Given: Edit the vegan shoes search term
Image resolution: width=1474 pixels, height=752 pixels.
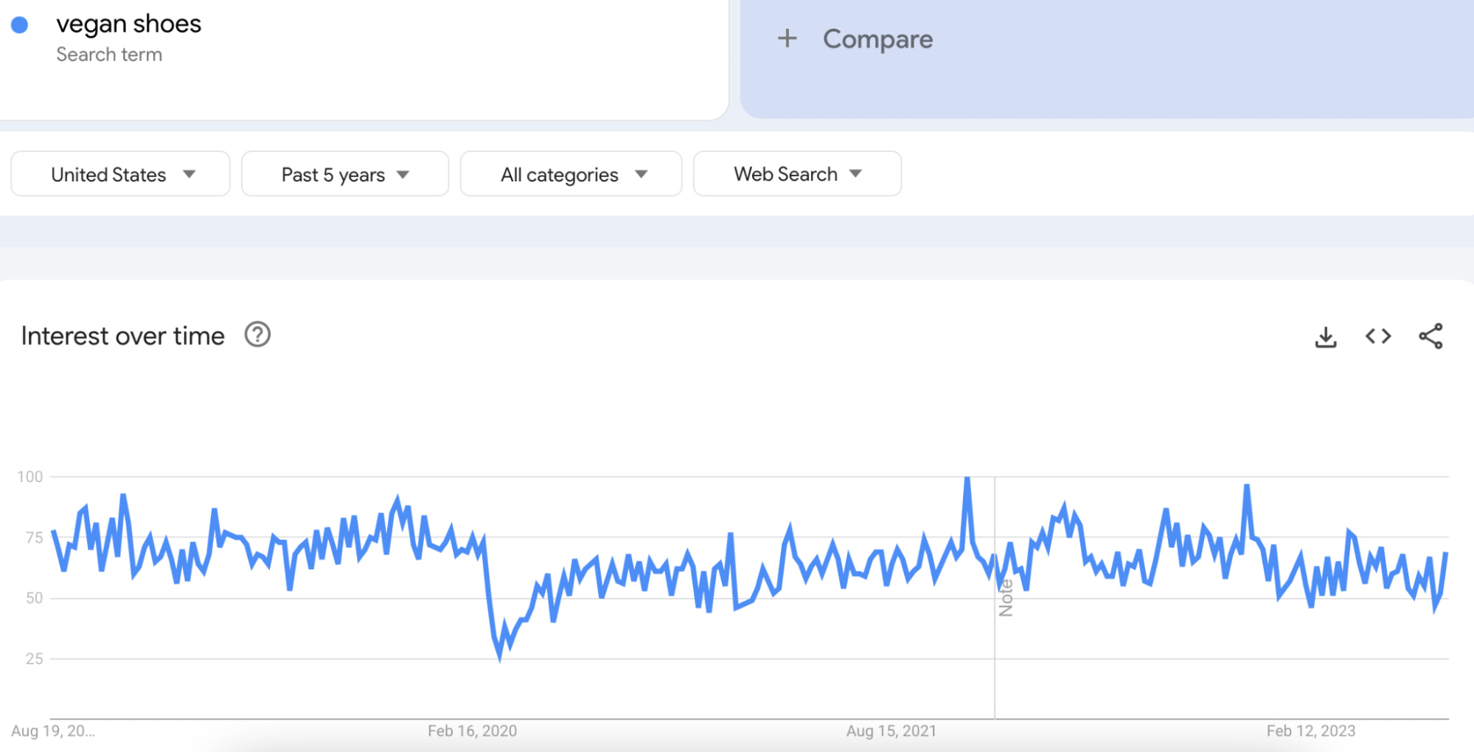Looking at the screenshot, I should click(x=128, y=24).
